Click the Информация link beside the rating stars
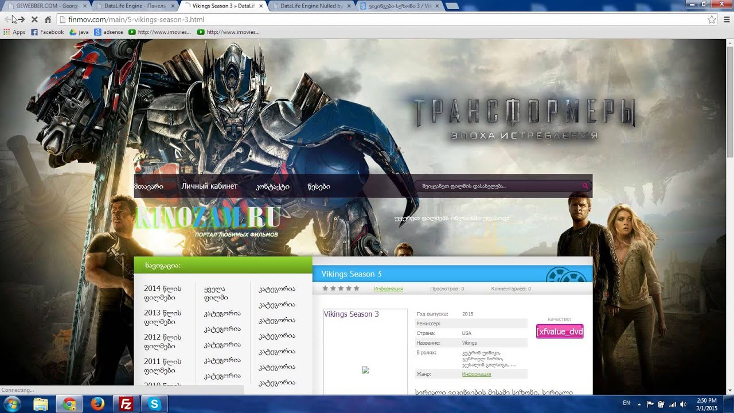 388,289
